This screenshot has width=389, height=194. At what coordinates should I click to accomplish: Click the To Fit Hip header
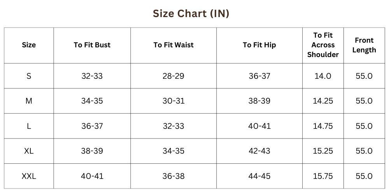coord(259,45)
